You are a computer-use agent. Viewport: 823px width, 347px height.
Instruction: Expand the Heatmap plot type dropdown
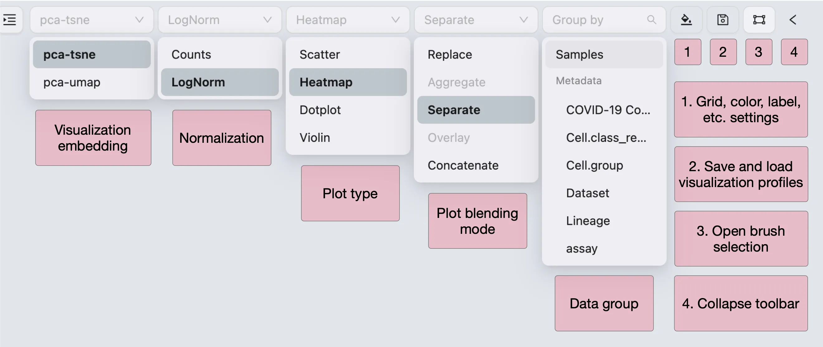pyautogui.click(x=347, y=20)
